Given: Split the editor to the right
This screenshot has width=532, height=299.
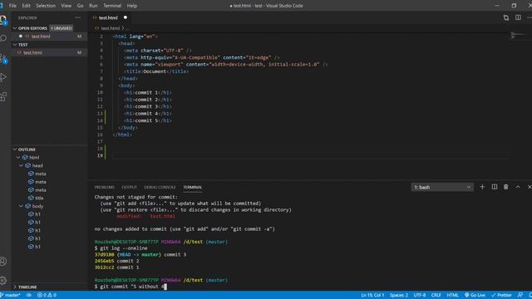Looking at the screenshot, I should (518, 17).
